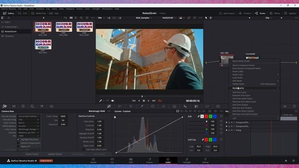Jump to the first frame

coord(134,101)
